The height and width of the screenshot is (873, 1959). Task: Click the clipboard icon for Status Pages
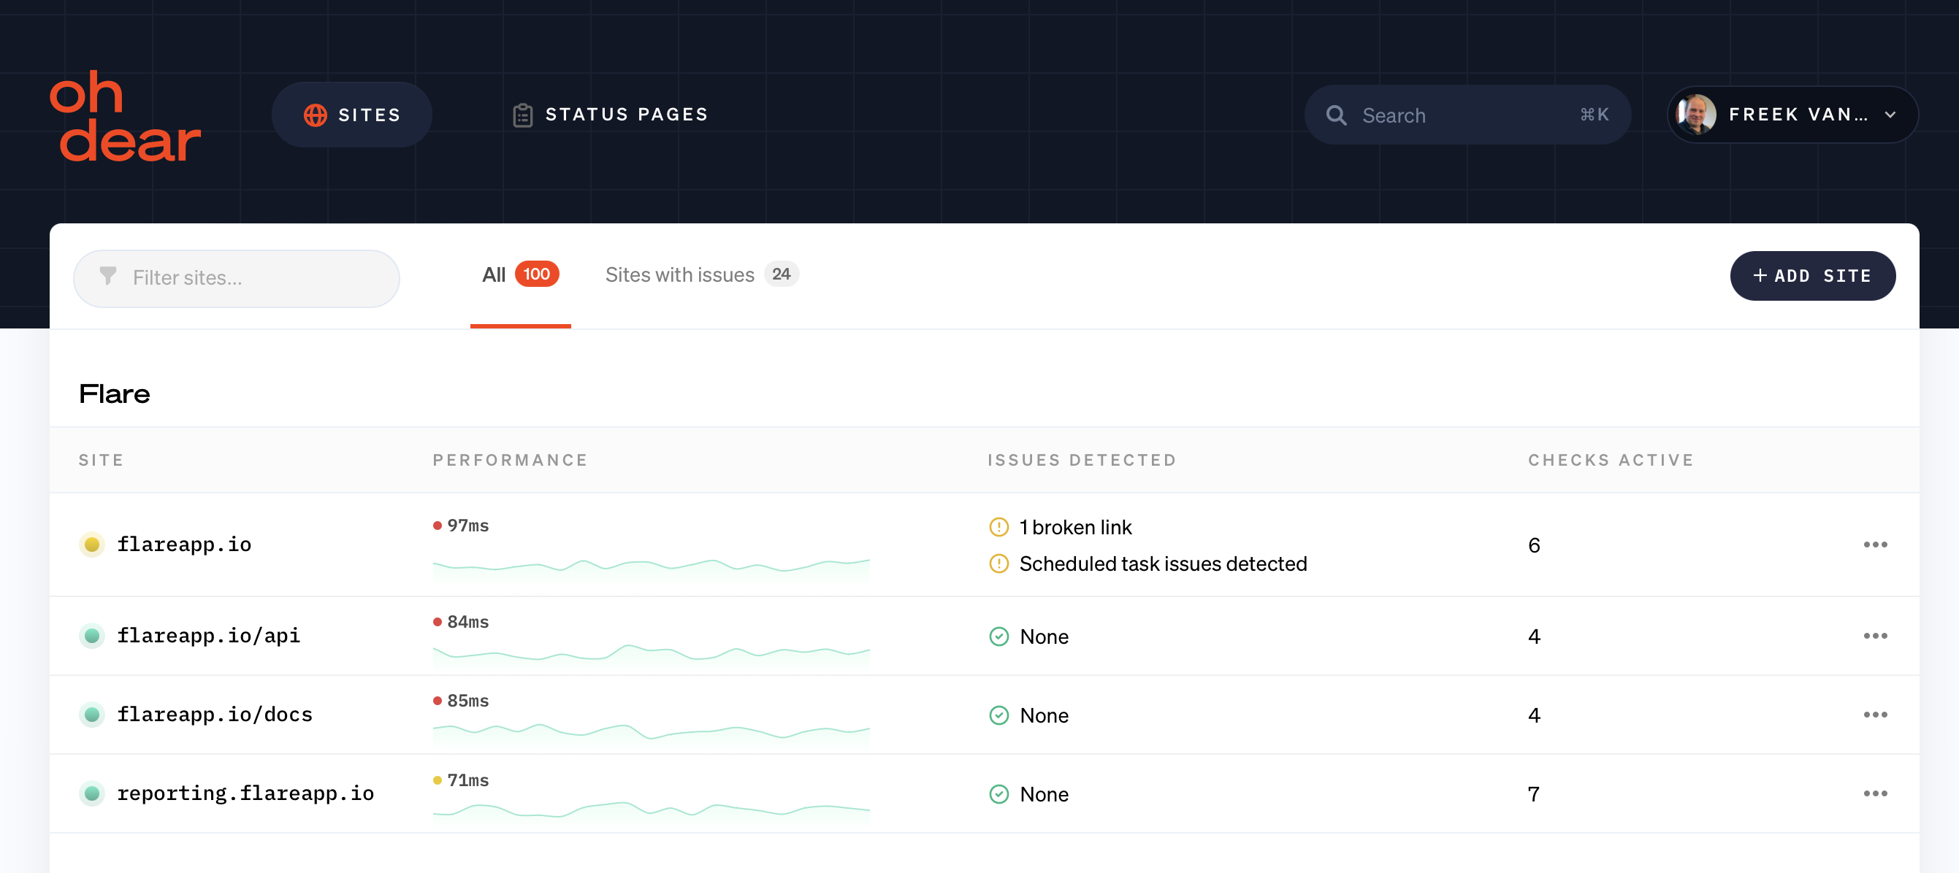click(x=522, y=115)
